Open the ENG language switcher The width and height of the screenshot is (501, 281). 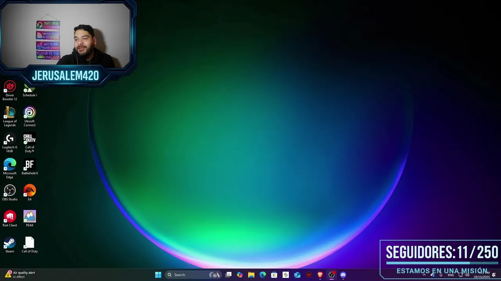[451, 275]
